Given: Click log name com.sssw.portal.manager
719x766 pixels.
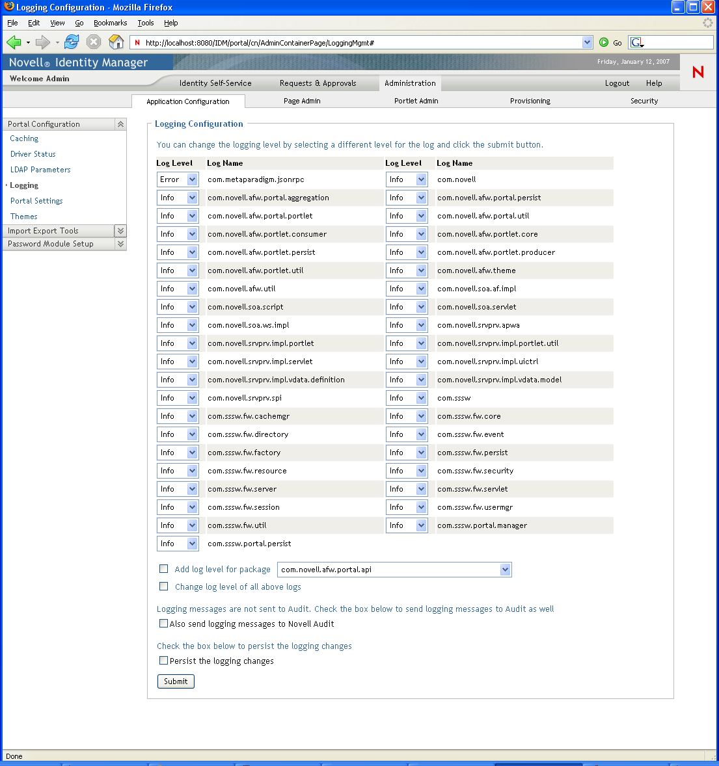Looking at the screenshot, I should pos(482,525).
